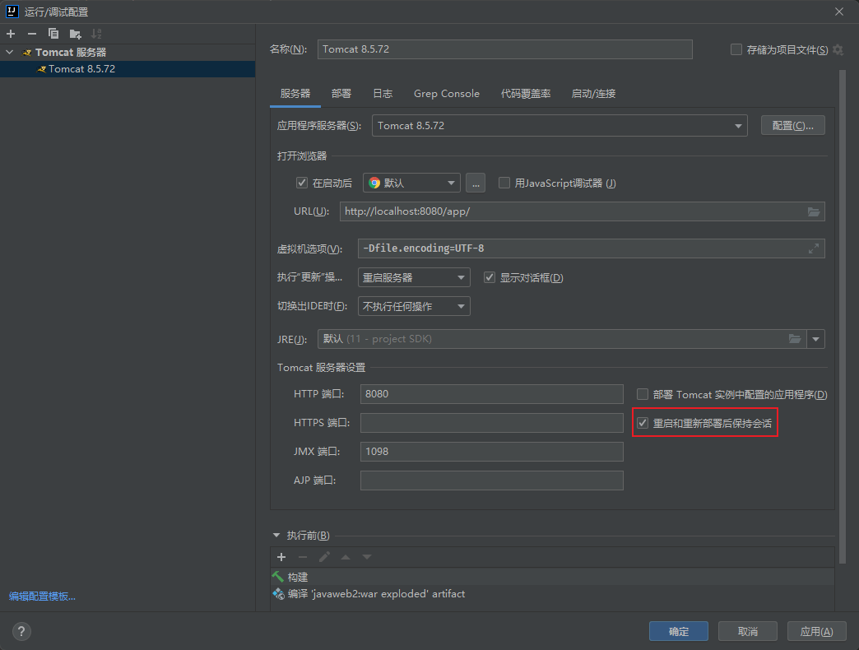Remove before-launch task minus icon

[303, 557]
